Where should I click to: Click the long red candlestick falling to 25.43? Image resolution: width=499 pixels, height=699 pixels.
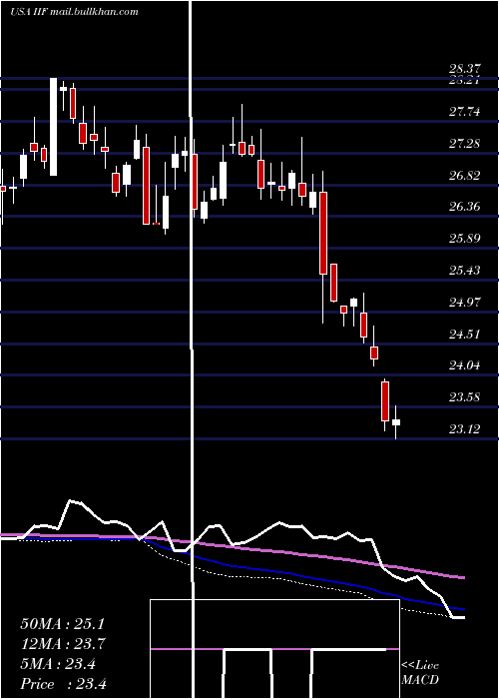[323, 233]
